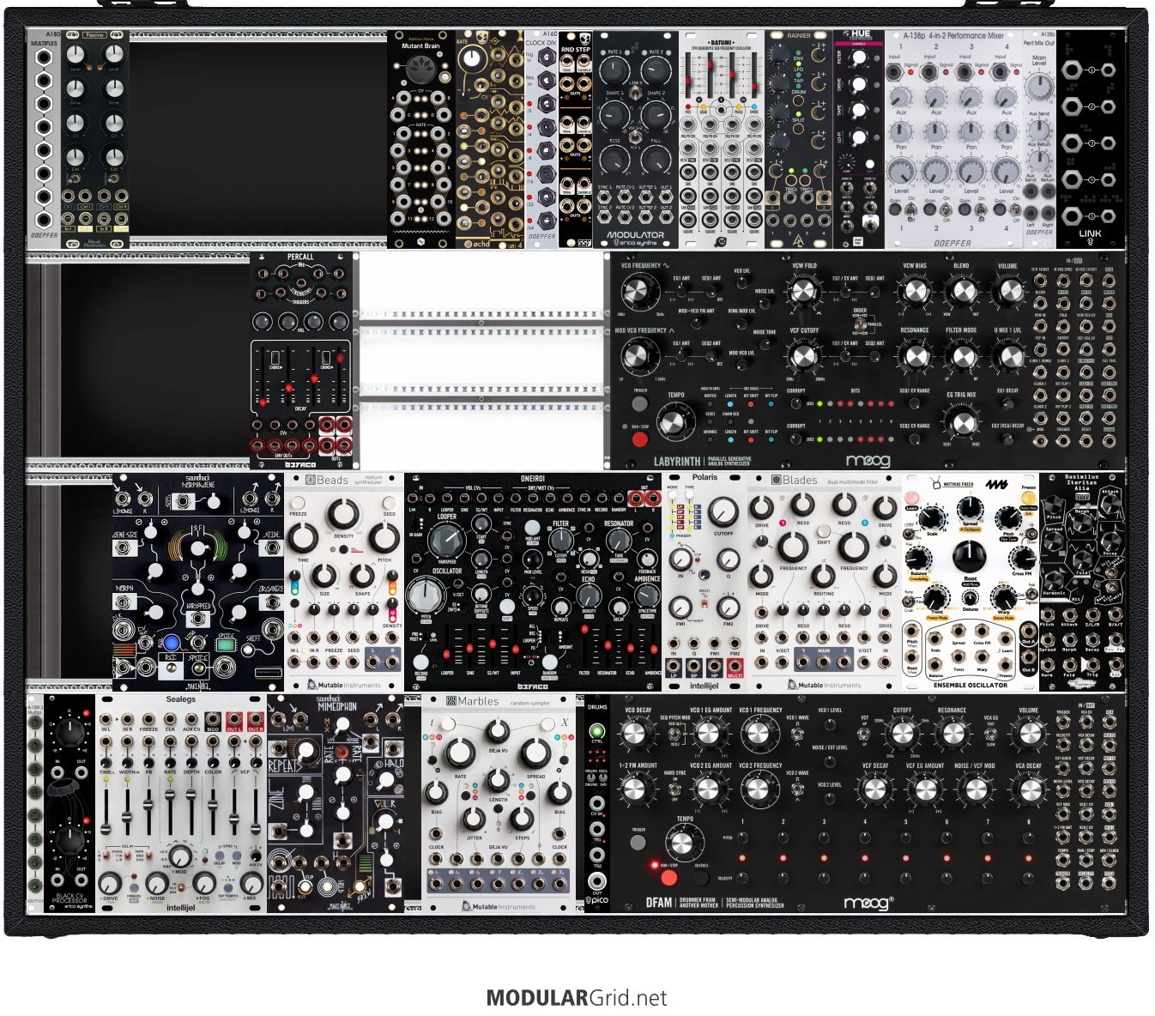This screenshot has height=1016, width=1155.
Task: Click the green CTRL knob on Pico Drums
Action: [x=597, y=732]
